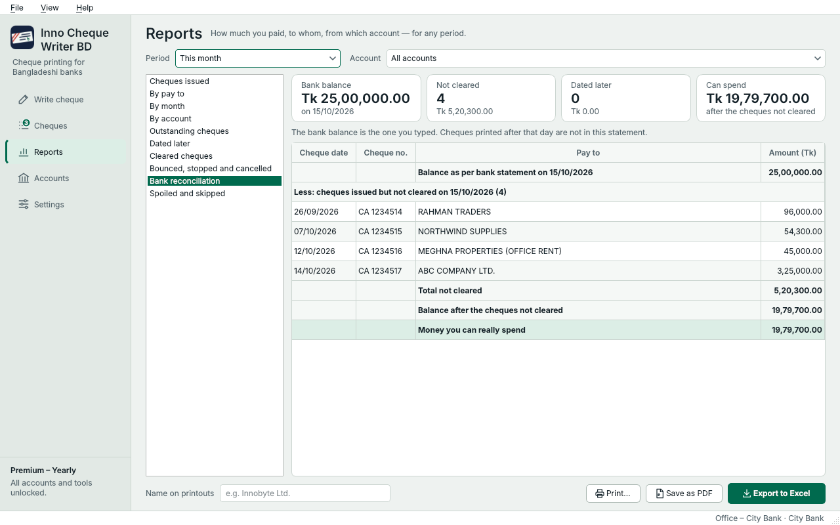840x525 pixels.
Task: Click the MEGHNA PROPERTIES (OFFICE RENT) row
Action: click(558, 251)
